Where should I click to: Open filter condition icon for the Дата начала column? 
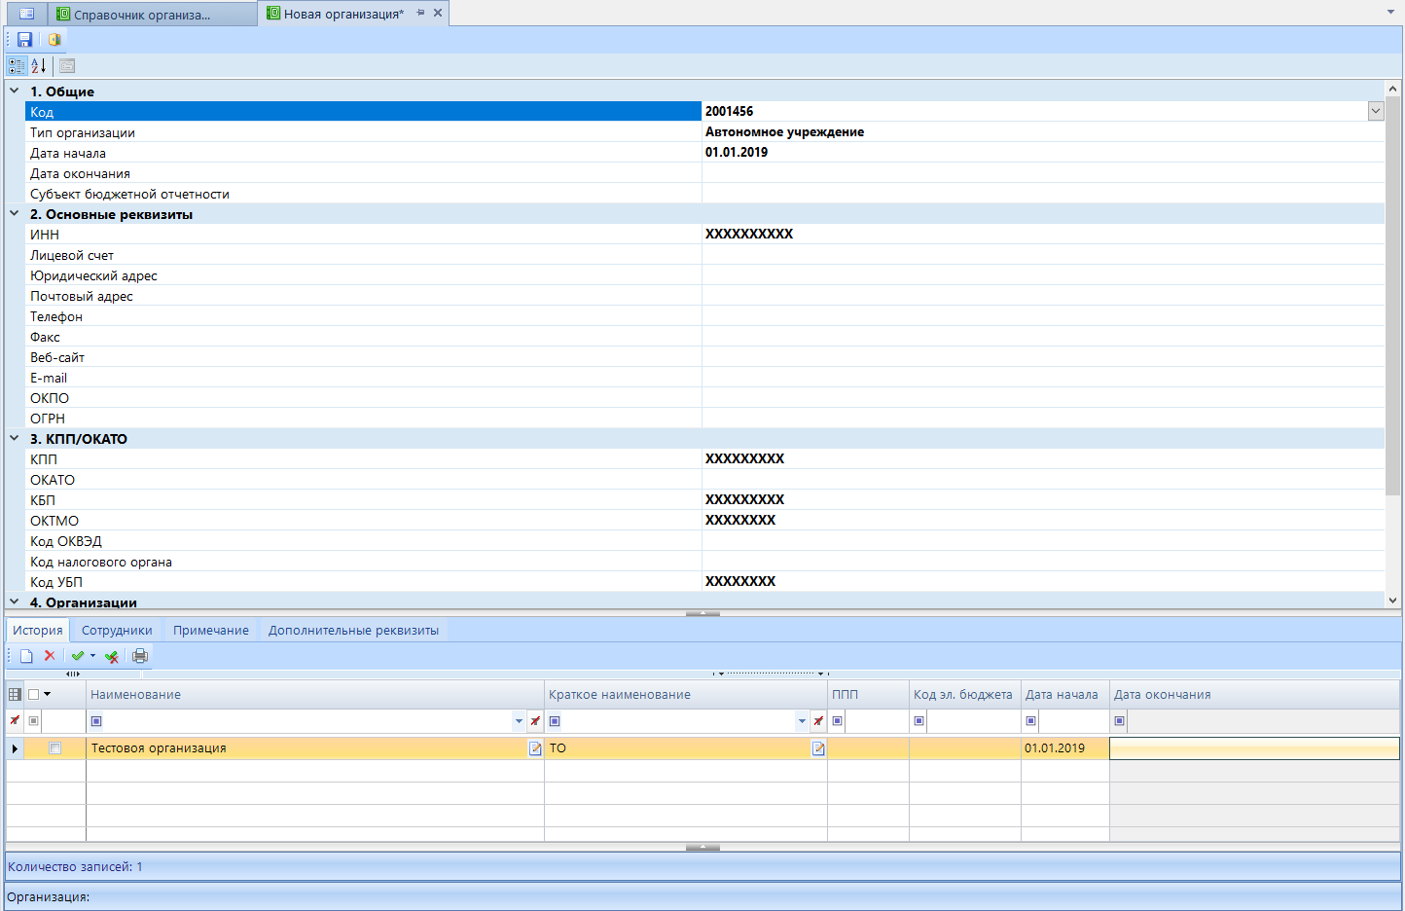tap(1031, 721)
